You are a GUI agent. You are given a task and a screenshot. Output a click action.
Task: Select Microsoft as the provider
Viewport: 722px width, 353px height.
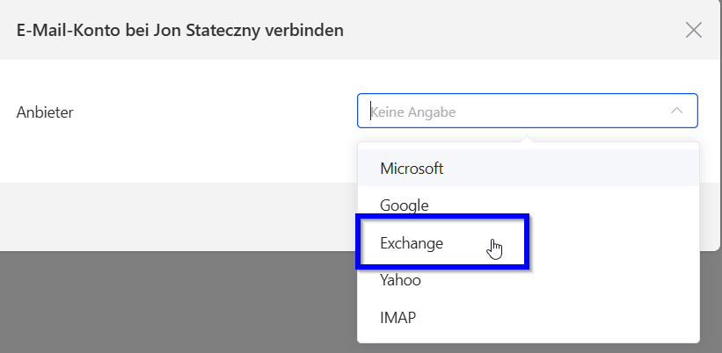[412, 168]
